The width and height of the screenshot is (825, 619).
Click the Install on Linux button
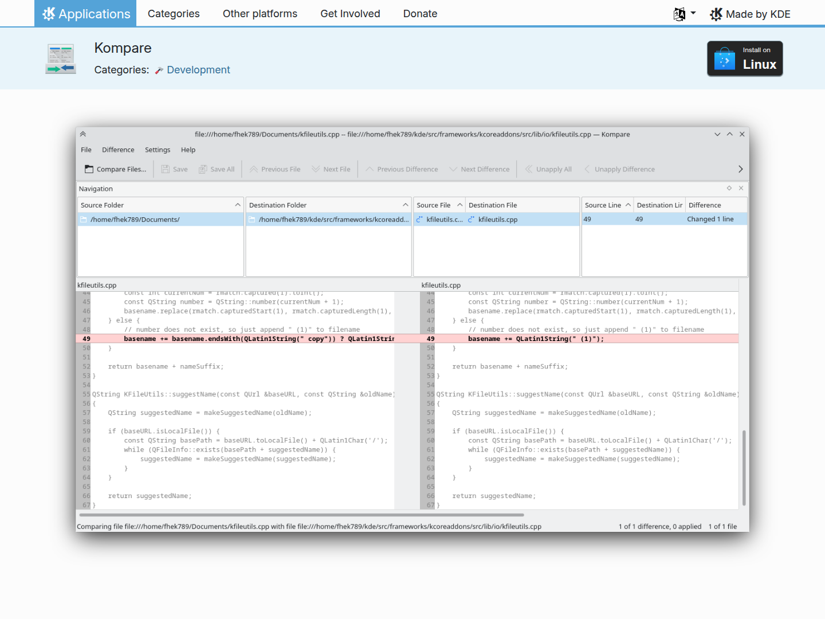point(745,58)
